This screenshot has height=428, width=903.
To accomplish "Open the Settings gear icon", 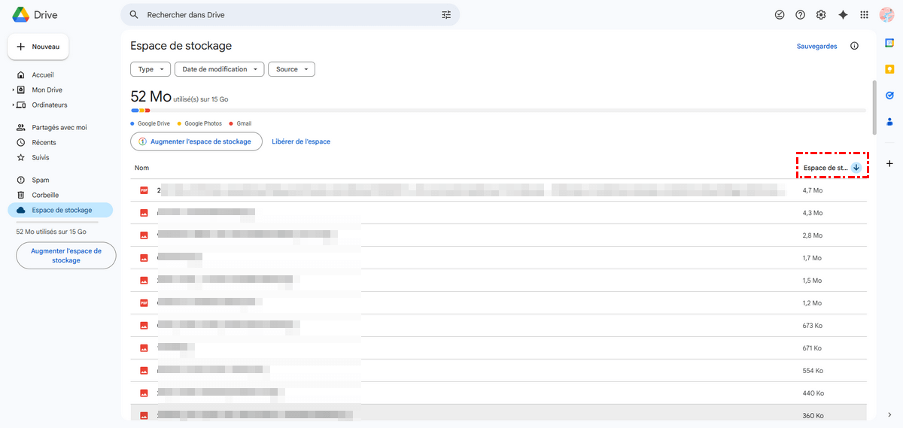I will click(x=821, y=14).
